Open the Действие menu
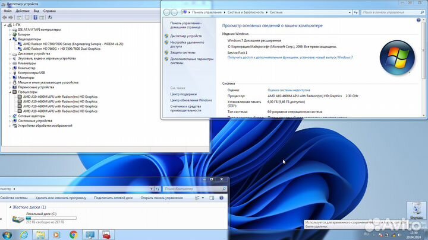Viewport: 428px width, 240px height. point(22,11)
